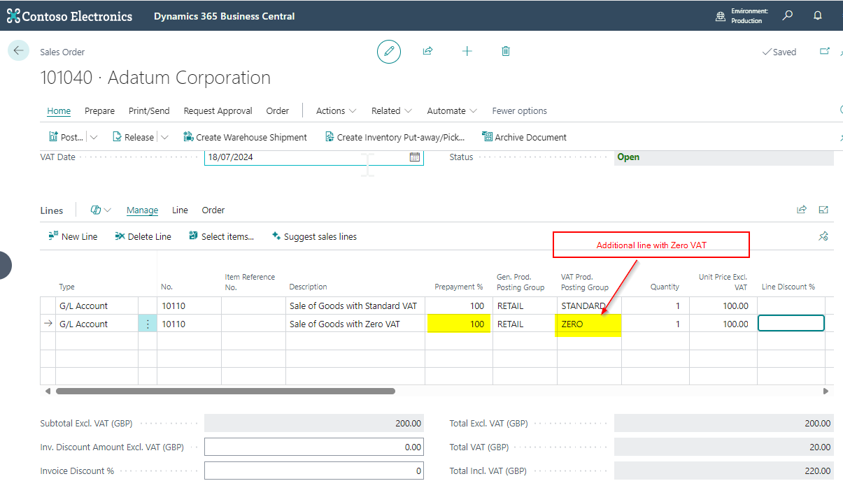Click the share icon near title
Image resolution: width=843 pixels, height=481 pixels.
(427, 52)
